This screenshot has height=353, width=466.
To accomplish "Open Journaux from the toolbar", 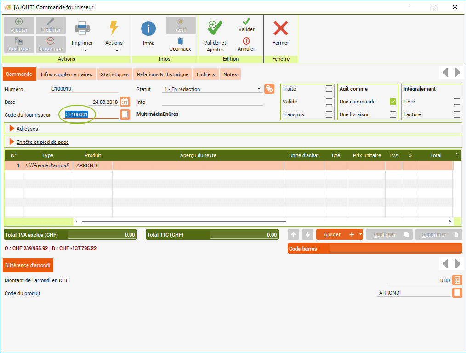I will click(181, 41).
